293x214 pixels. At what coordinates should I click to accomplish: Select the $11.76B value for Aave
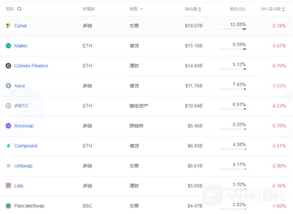click(194, 86)
